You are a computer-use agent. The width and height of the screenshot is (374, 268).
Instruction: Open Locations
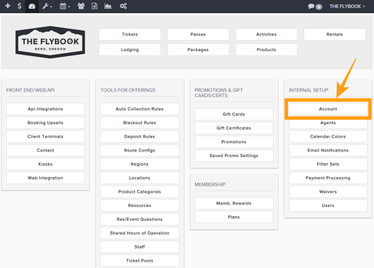140,178
